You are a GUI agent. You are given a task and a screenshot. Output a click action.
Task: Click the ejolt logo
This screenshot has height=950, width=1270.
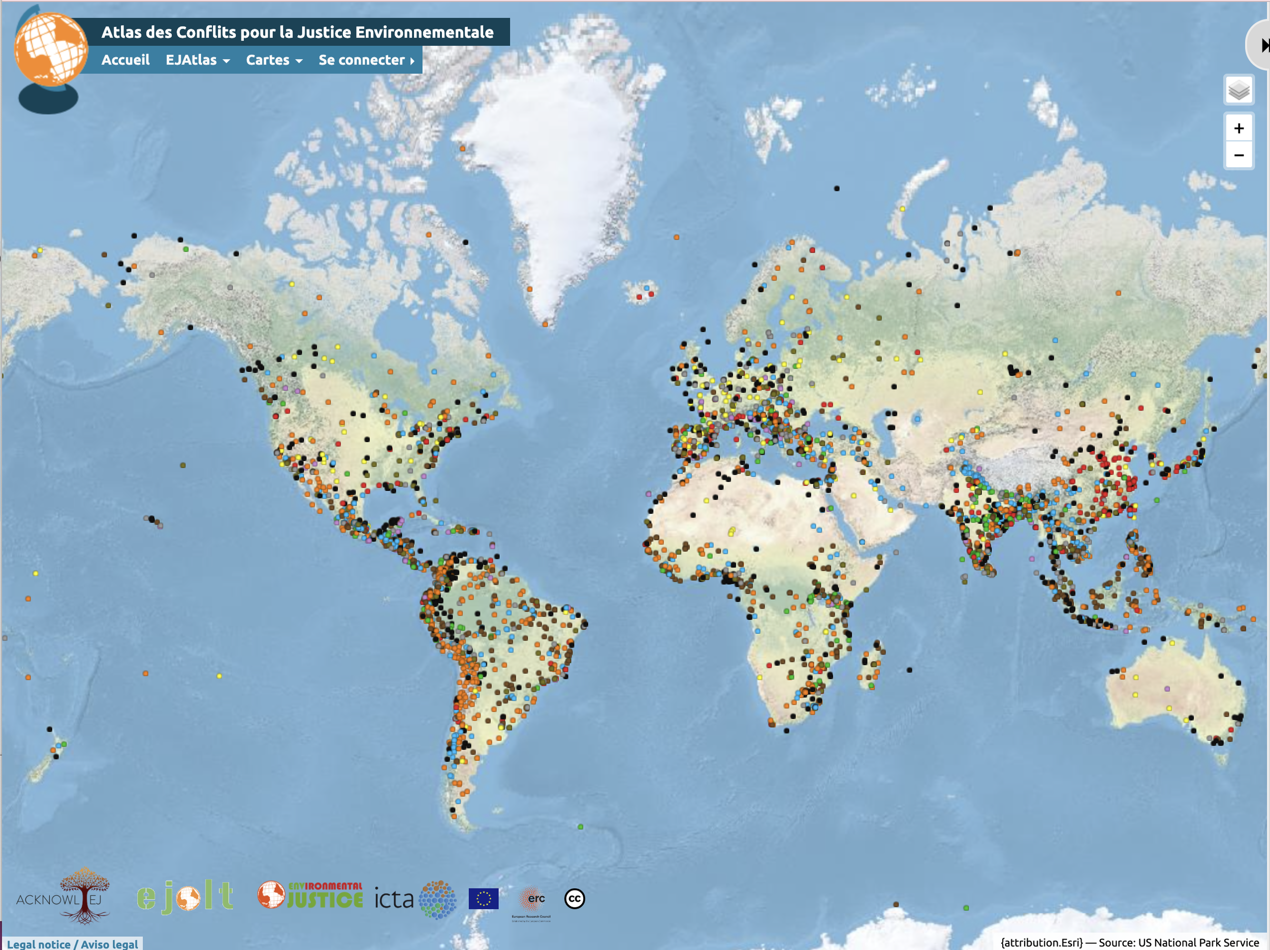(185, 897)
